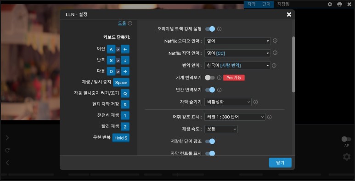Open 재생 속도 dropdown

point(221,129)
